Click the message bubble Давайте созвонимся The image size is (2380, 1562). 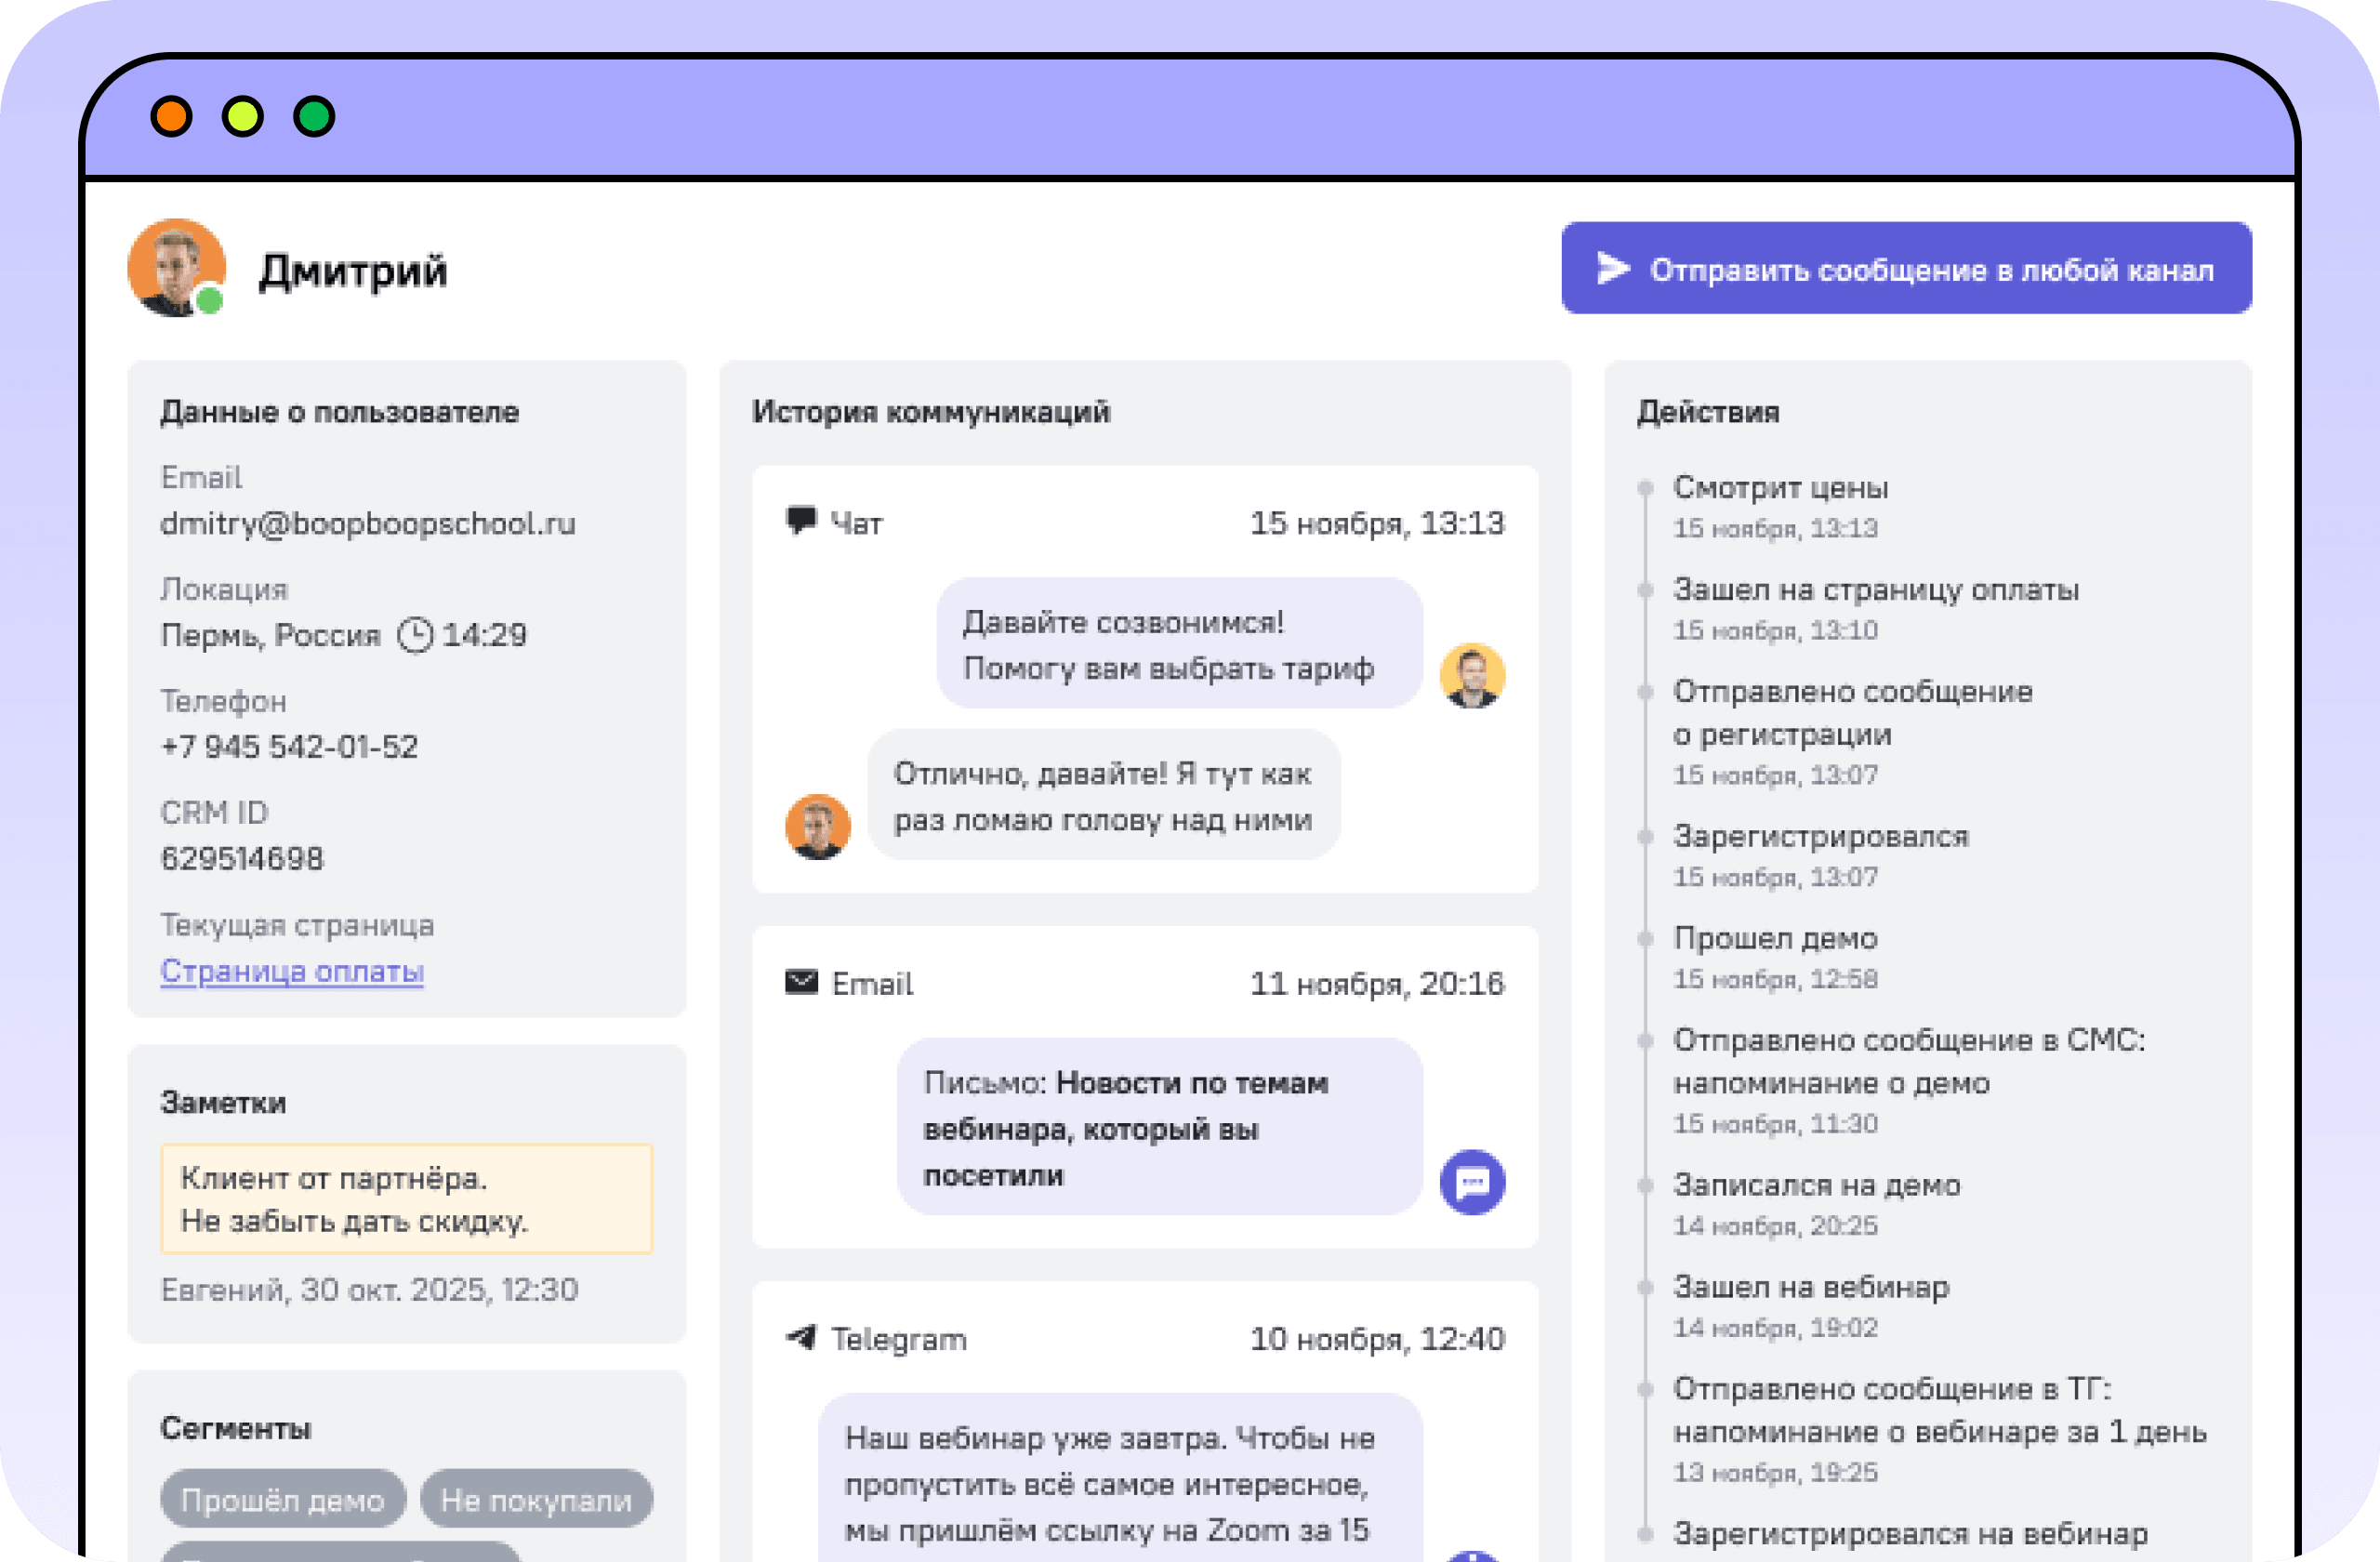point(1179,643)
